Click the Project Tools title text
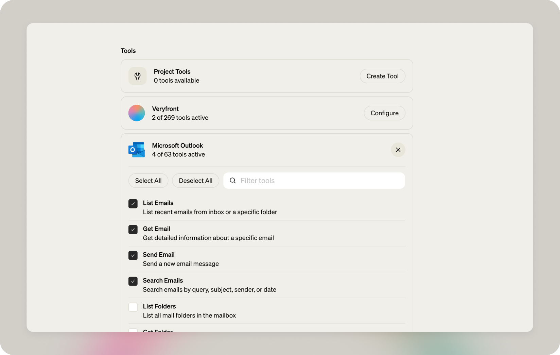This screenshot has height=355, width=560. (172, 72)
